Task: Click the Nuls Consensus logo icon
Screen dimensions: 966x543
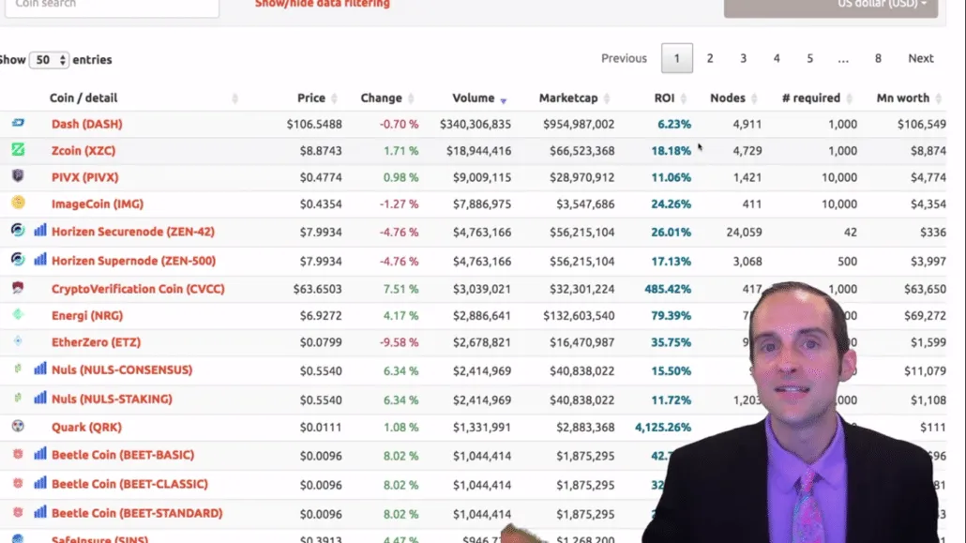Action: pos(18,369)
